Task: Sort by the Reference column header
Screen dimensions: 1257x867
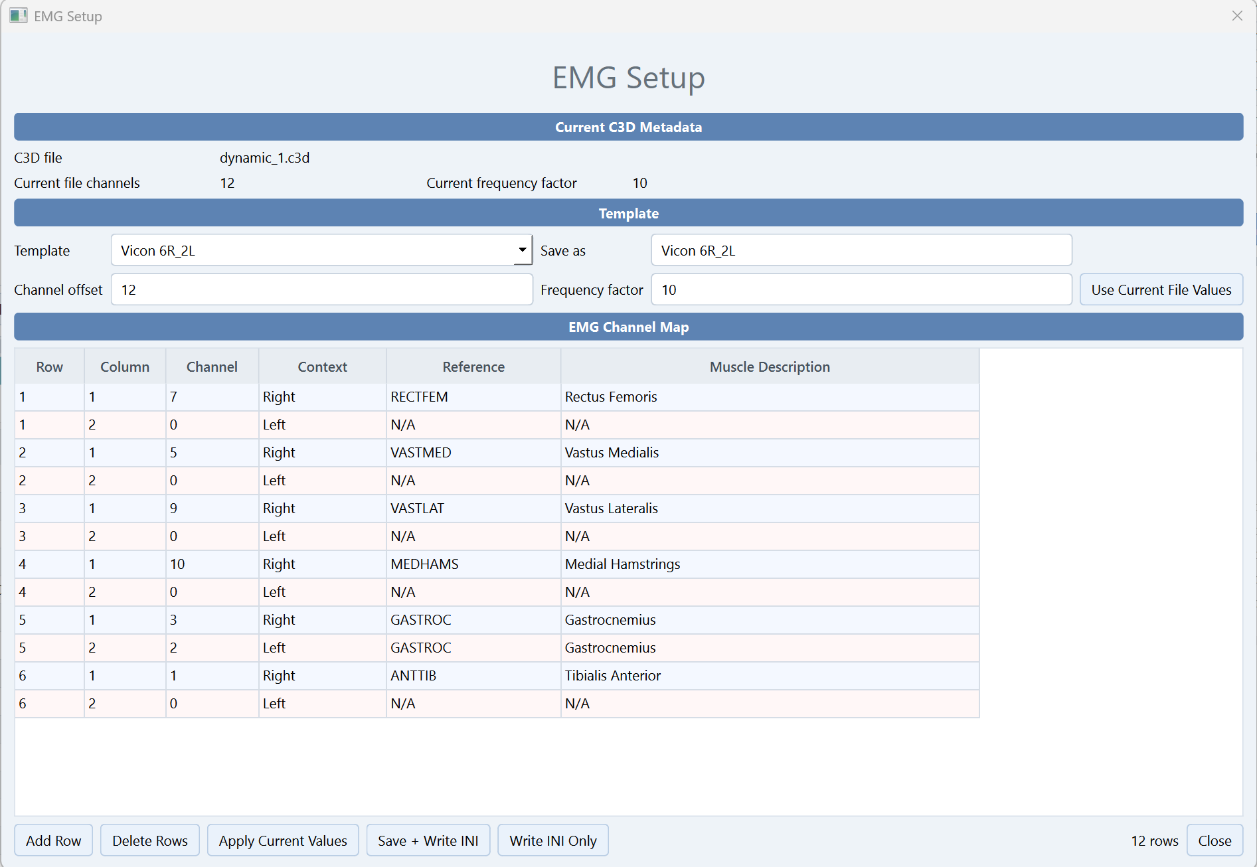Action: point(473,366)
